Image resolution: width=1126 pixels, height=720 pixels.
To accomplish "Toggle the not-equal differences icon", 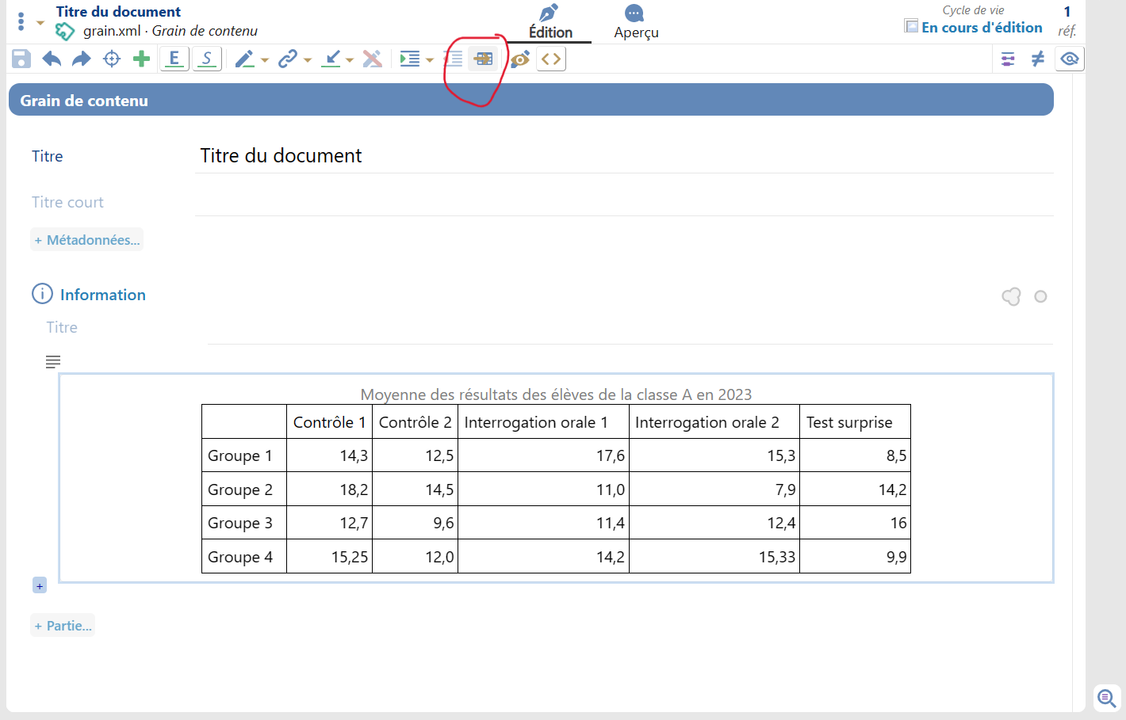I will coord(1038,59).
